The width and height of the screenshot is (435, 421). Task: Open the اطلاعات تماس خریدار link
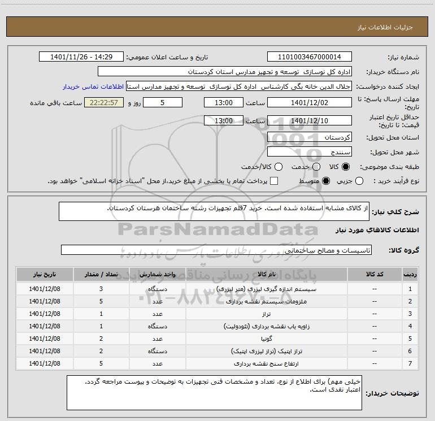pos(93,86)
